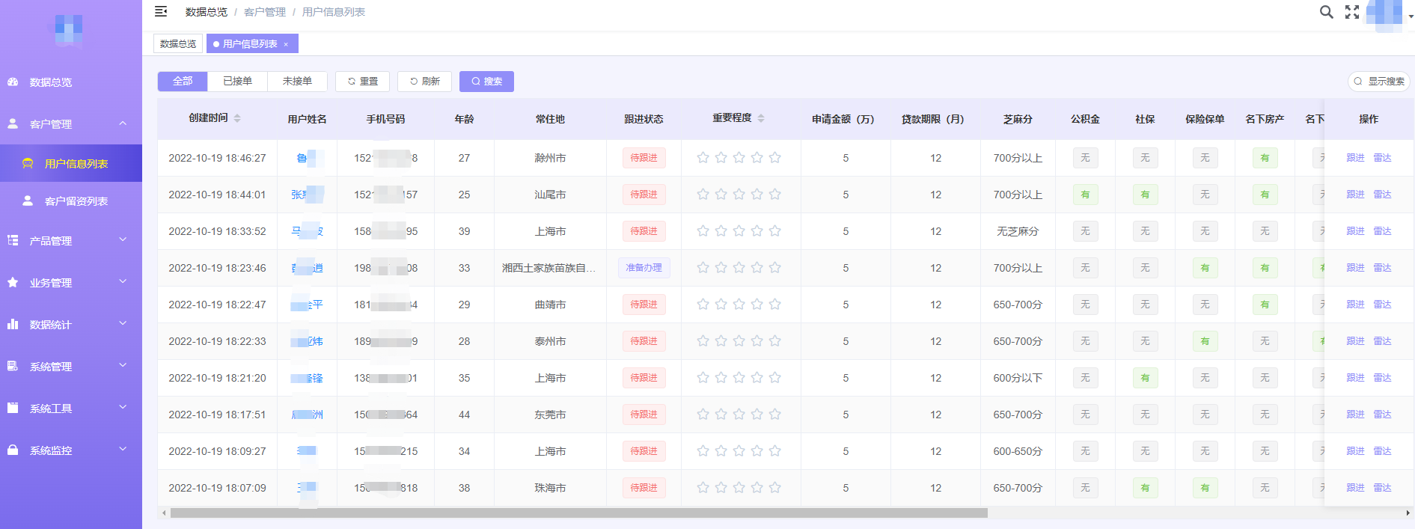Click the 创建时间 column sort arrows
Viewport: 1415px width, 529px height.
tap(237, 118)
